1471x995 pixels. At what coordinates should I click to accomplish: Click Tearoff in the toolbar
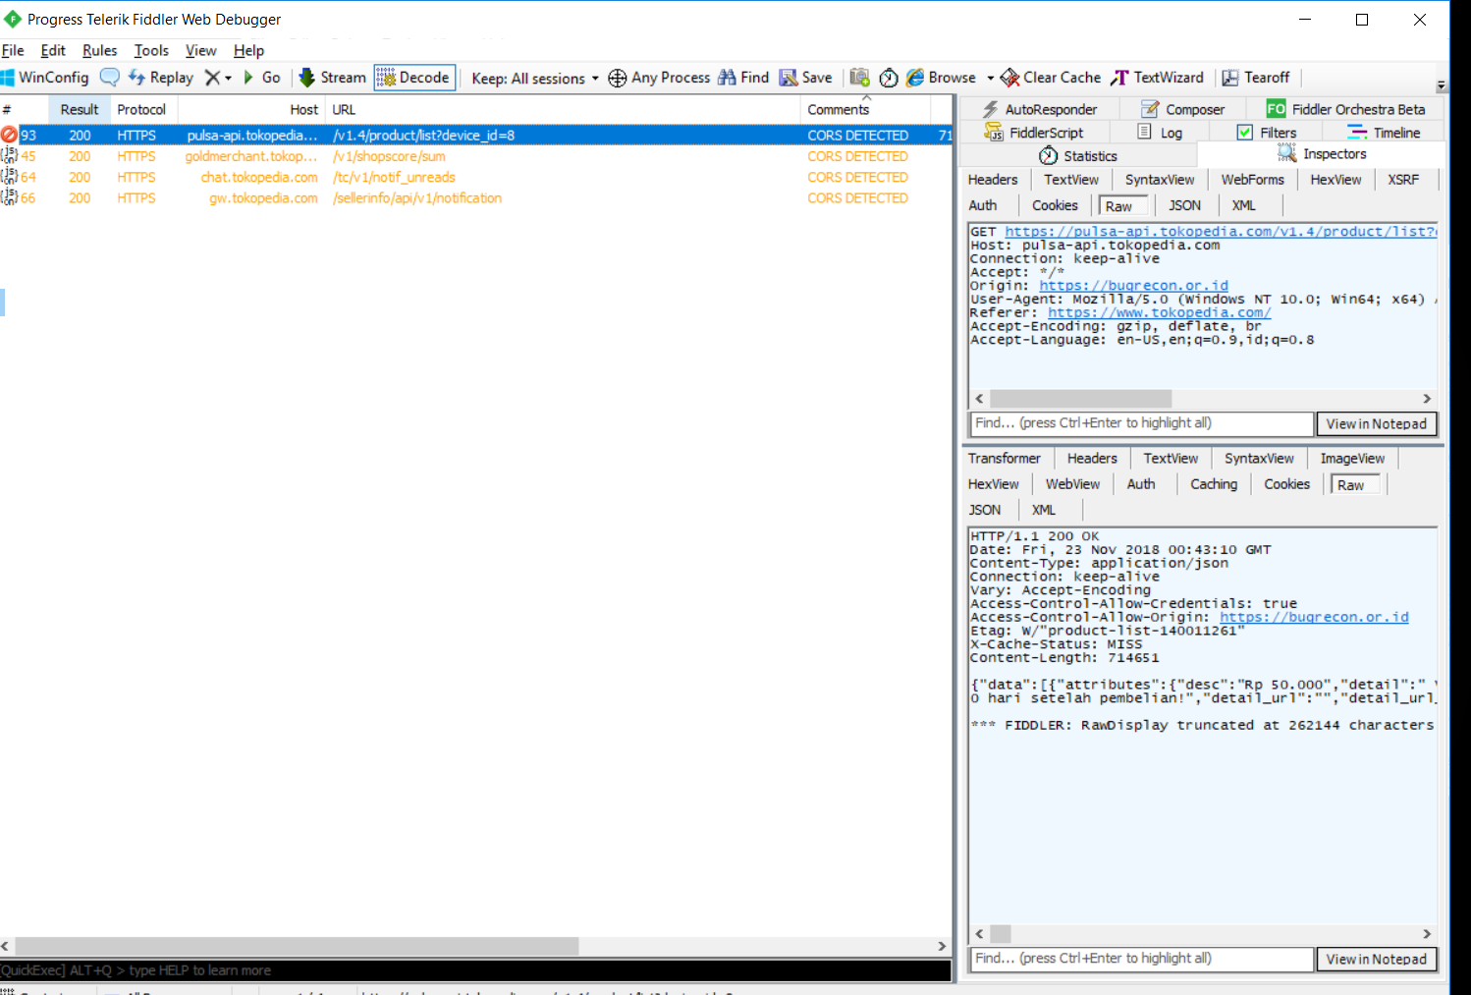tap(1256, 78)
